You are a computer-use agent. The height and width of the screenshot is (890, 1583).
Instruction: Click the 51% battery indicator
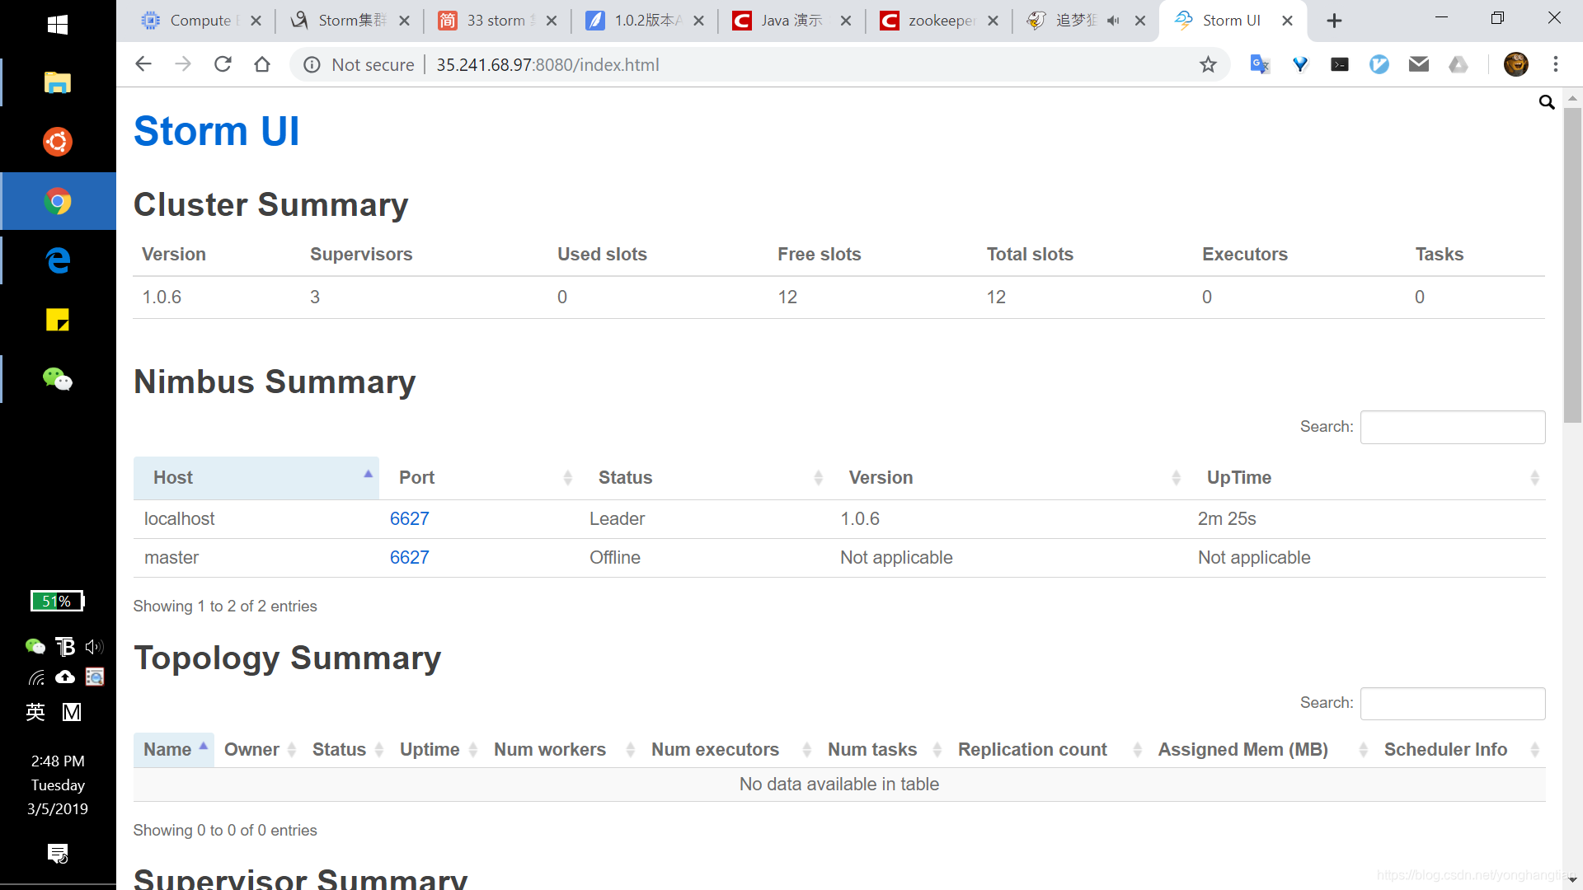click(x=58, y=601)
